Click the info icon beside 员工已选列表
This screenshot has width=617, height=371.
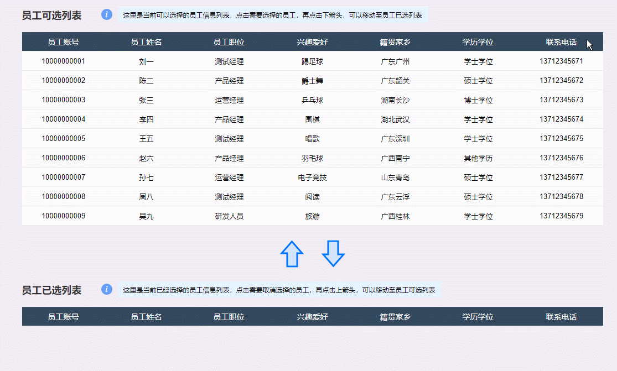point(106,289)
